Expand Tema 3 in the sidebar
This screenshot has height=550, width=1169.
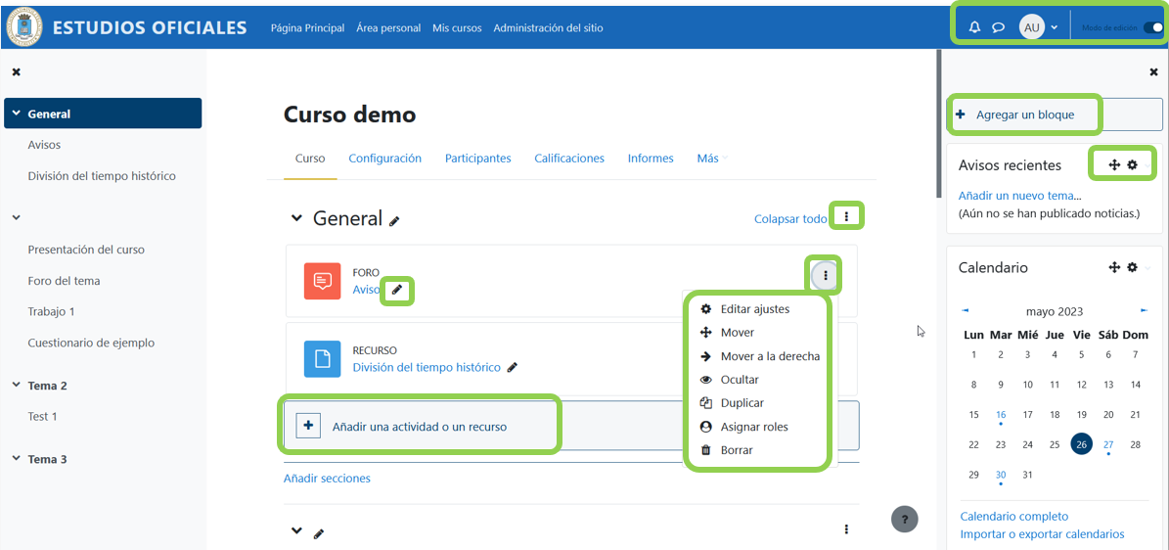[17, 459]
